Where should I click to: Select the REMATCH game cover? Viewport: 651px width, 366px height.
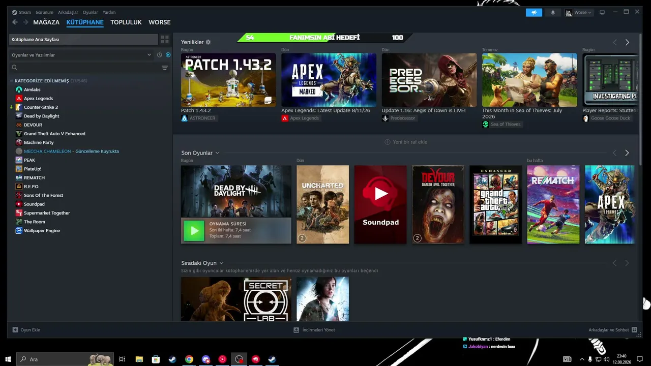(x=553, y=204)
